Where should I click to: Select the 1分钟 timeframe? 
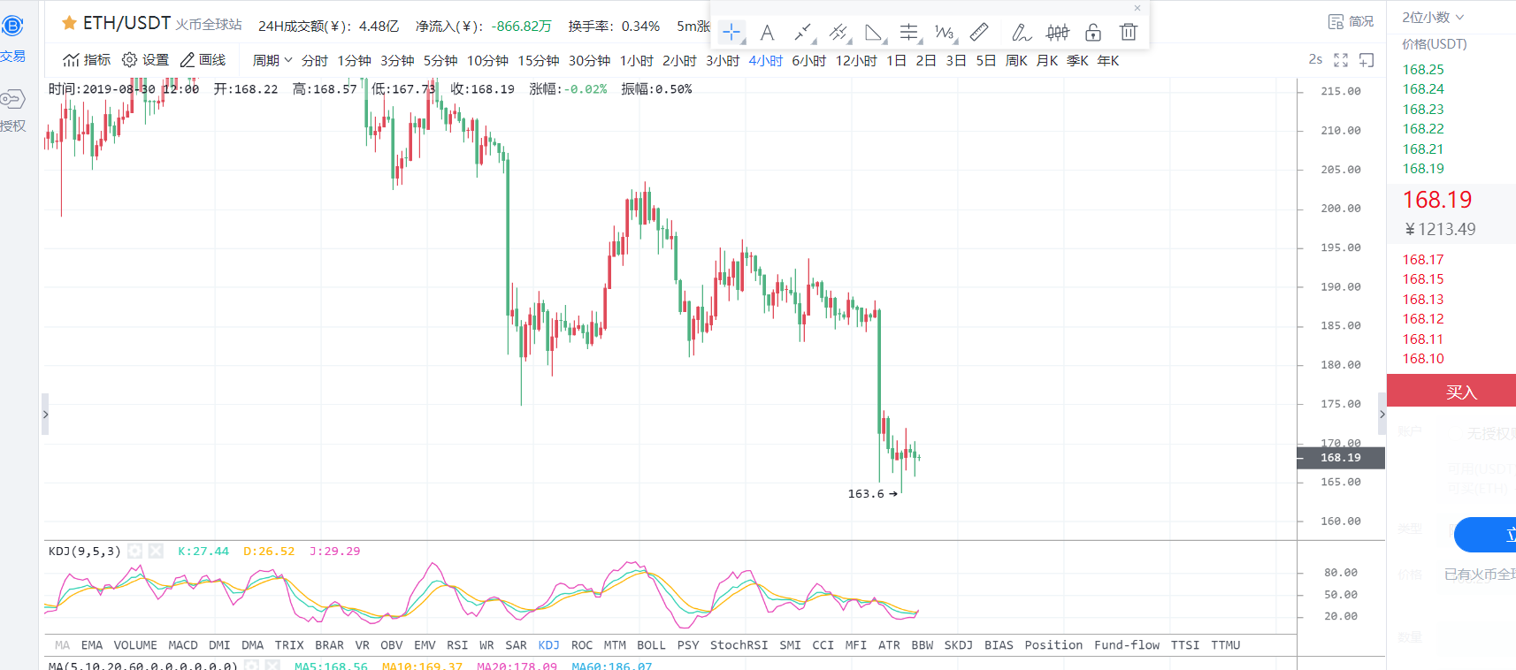pyautogui.click(x=354, y=60)
